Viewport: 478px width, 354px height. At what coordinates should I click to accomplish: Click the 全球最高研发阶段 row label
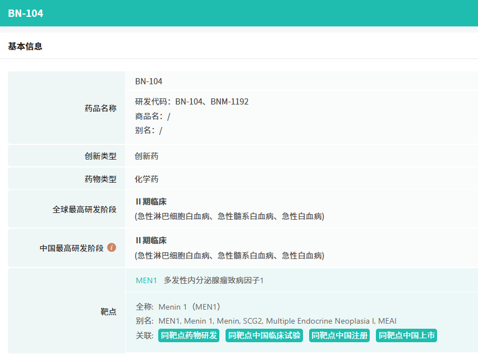[85, 209]
